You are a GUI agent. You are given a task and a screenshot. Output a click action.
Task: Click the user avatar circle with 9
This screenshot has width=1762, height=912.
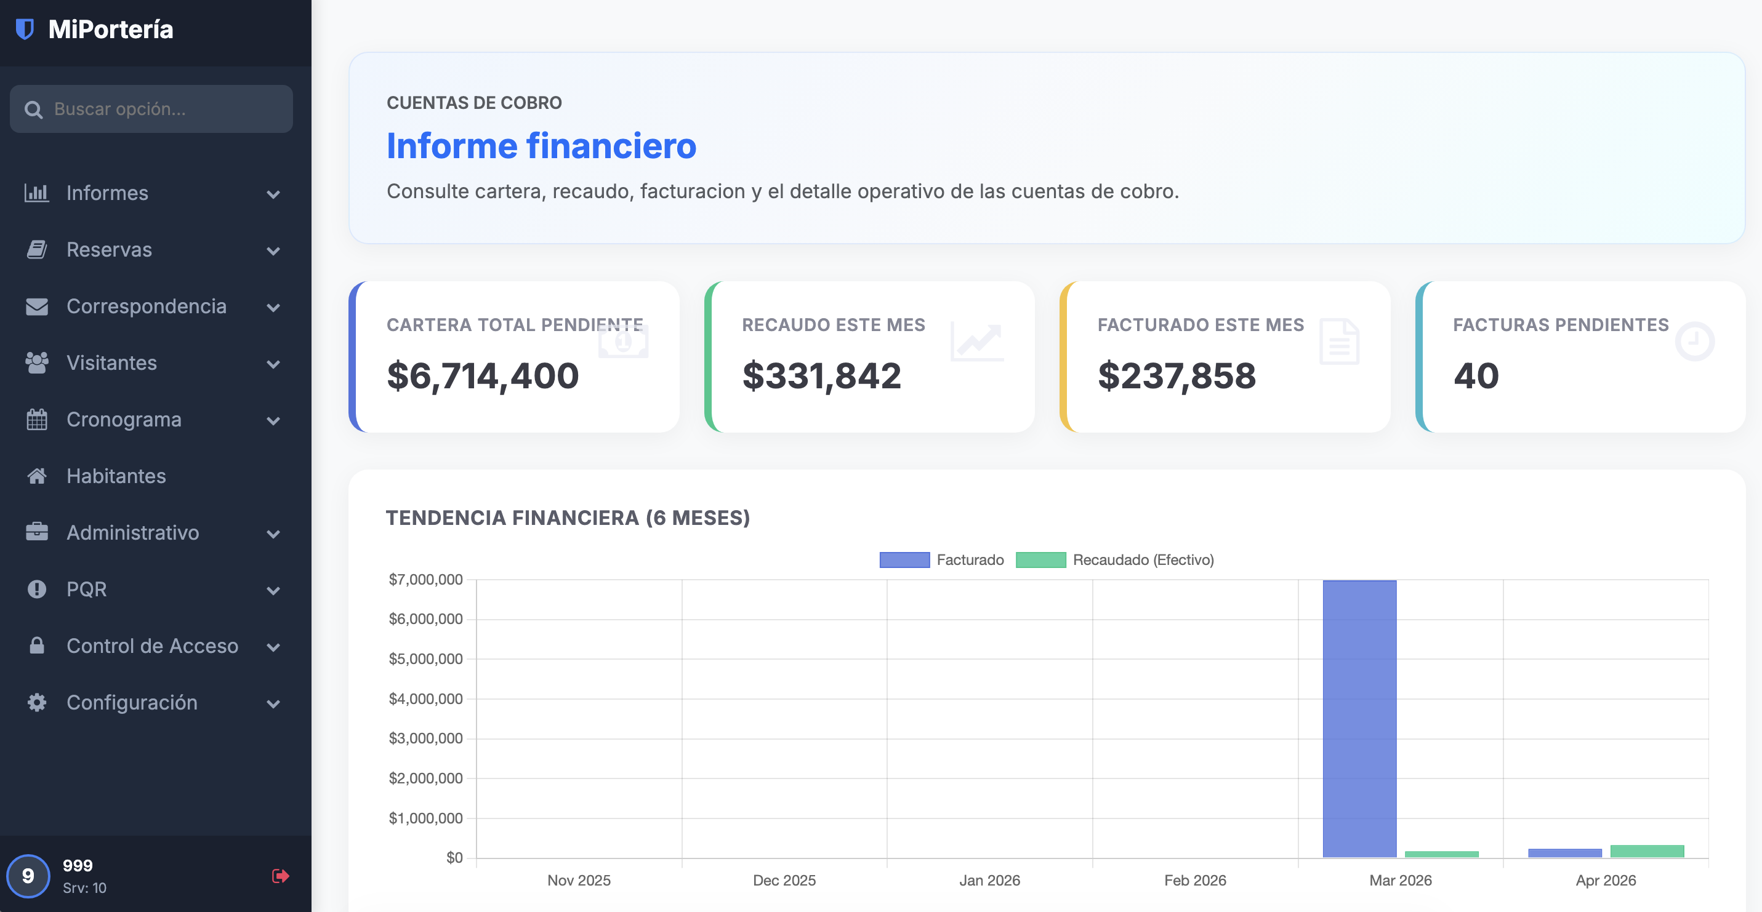click(28, 876)
